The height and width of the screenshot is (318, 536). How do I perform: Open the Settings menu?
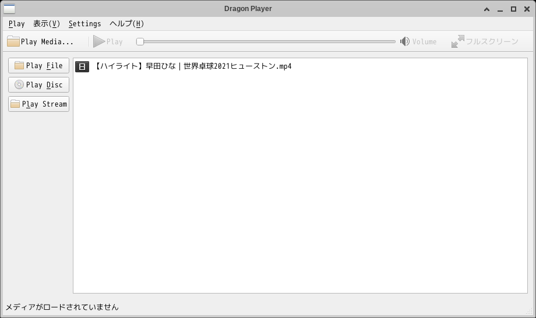click(85, 23)
